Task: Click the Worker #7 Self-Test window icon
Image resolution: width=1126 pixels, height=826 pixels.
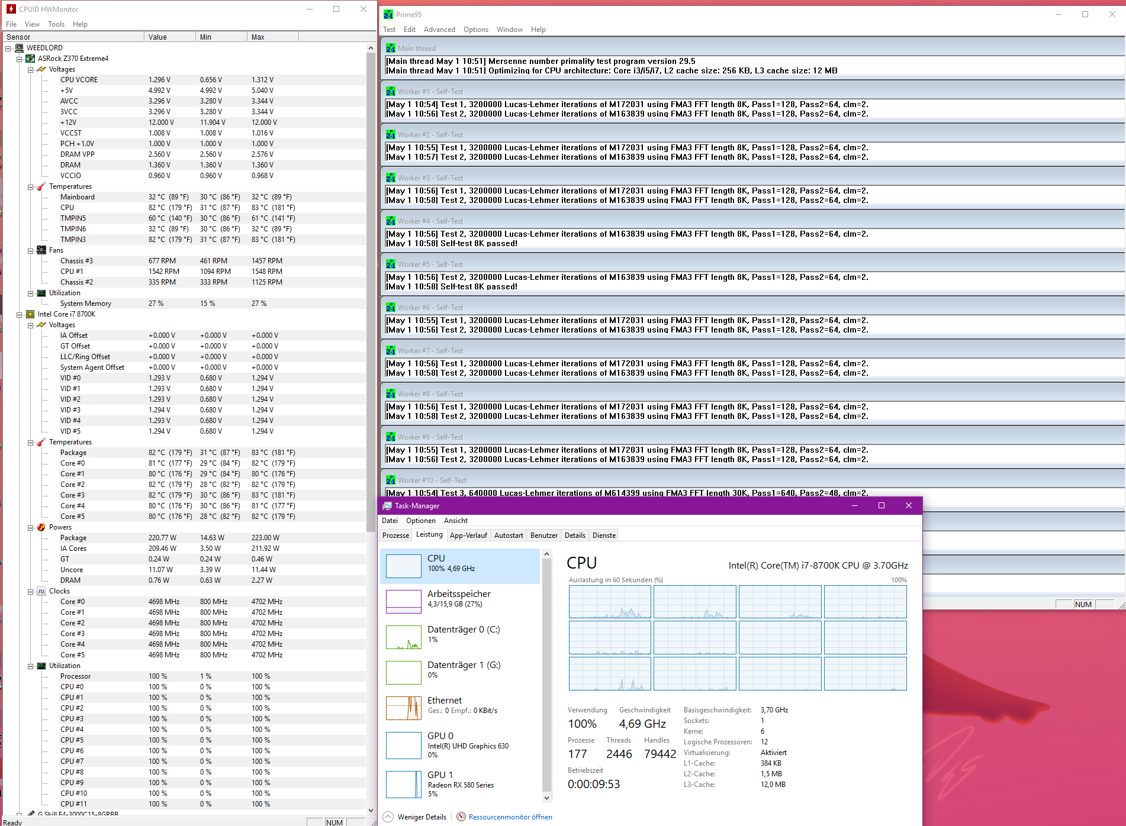Action: 391,351
